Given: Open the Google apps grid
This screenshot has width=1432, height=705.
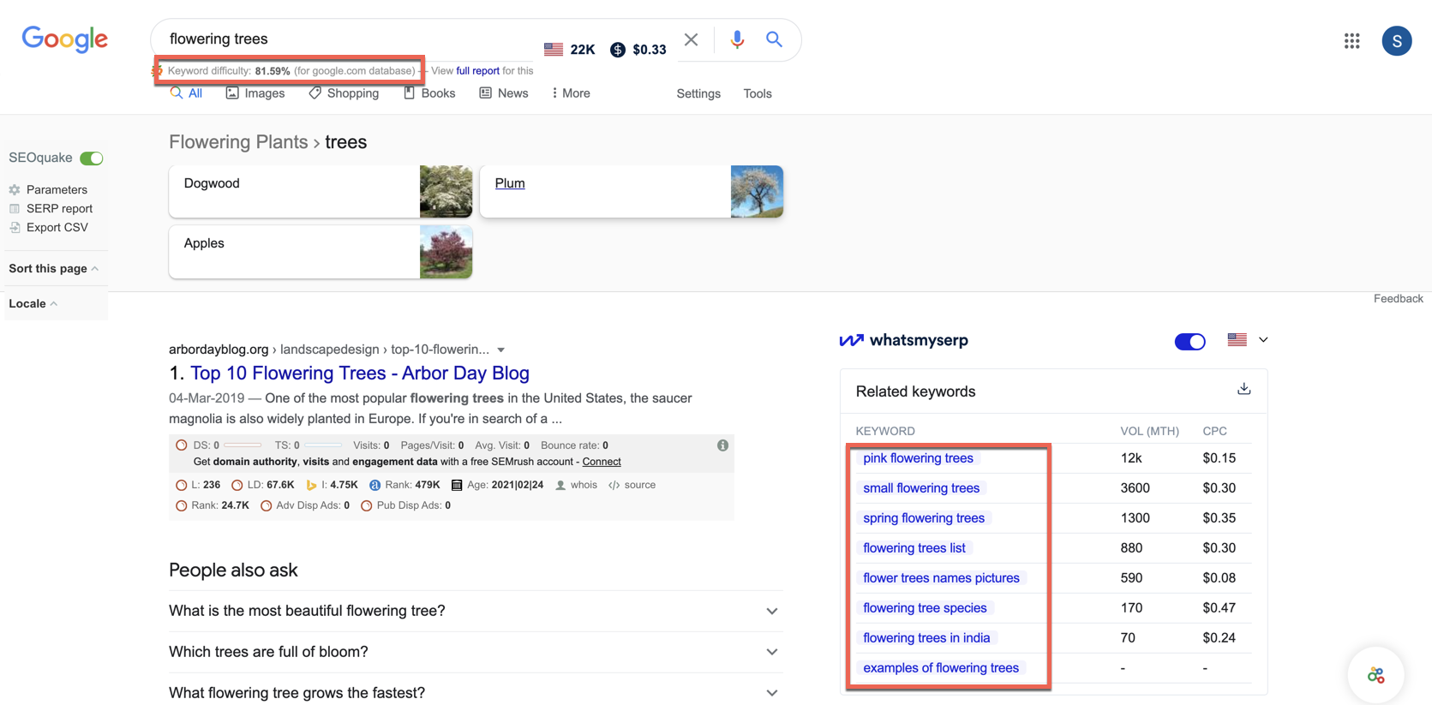Looking at the screenshot, I should (x=1351, y=41).
